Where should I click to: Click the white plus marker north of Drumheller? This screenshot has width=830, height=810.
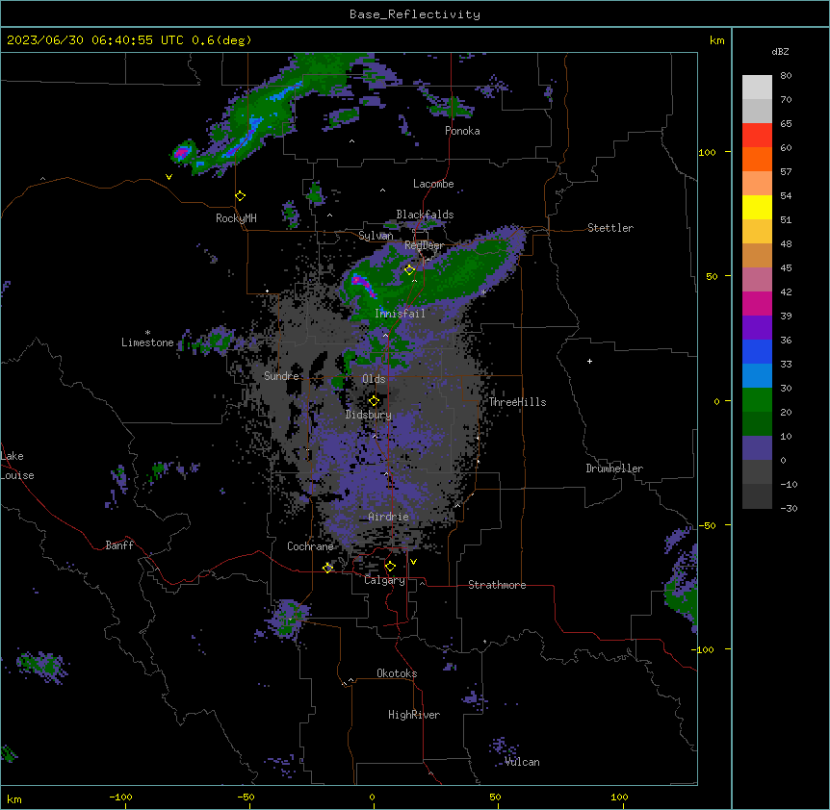click(x=589, y=361)
